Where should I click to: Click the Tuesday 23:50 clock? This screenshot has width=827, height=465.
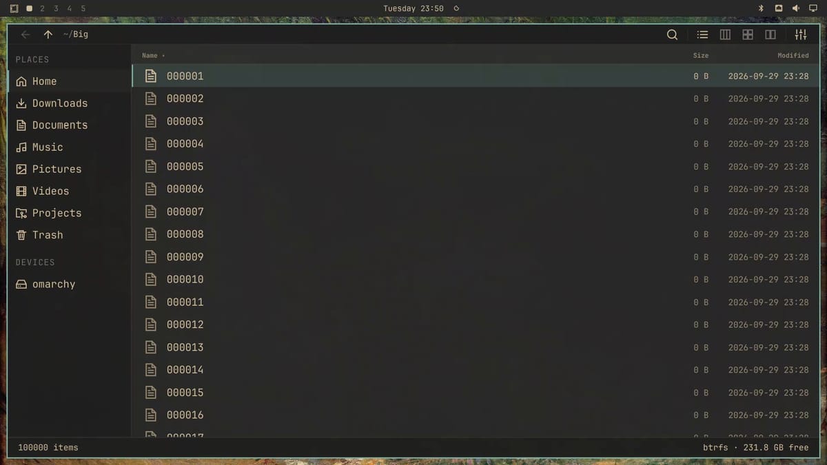[x=413, y=8]
